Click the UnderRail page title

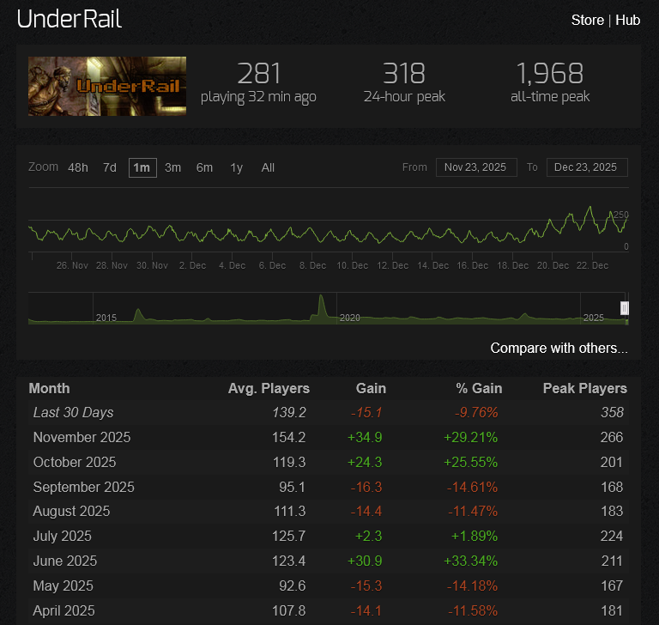coord(70,20)
